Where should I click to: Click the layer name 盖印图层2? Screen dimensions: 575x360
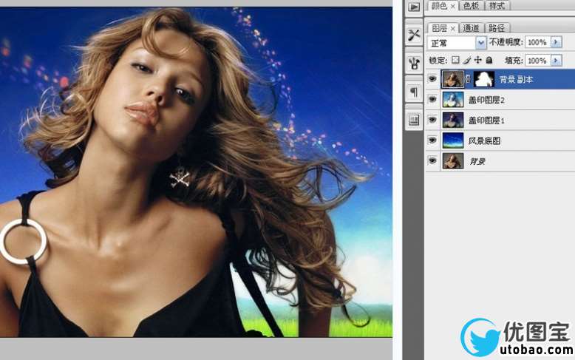tap(486, 100)
